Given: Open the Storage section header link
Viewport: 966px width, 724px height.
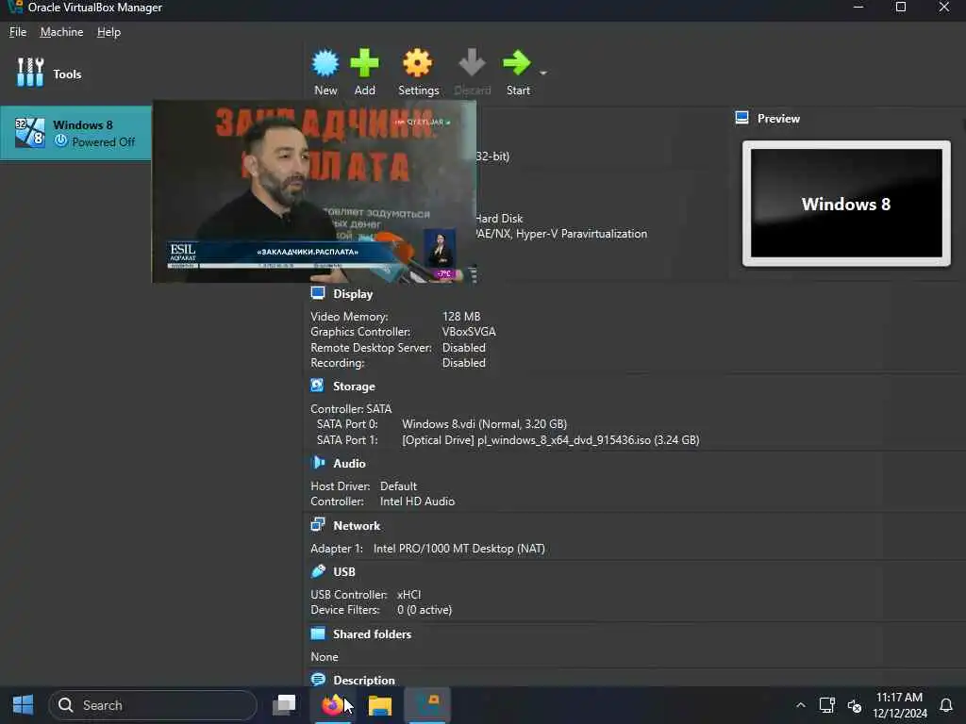Looking at the screenshot, I should (x=354, y=387).
